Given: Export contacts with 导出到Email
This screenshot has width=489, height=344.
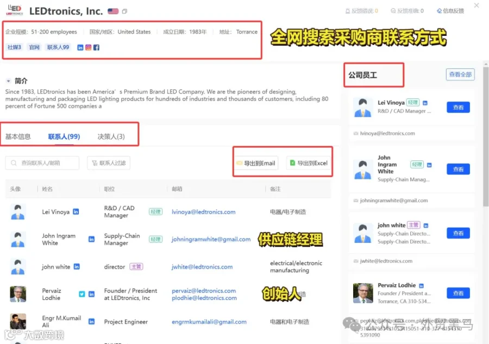Looking at the screenshot, I should 256,163.
